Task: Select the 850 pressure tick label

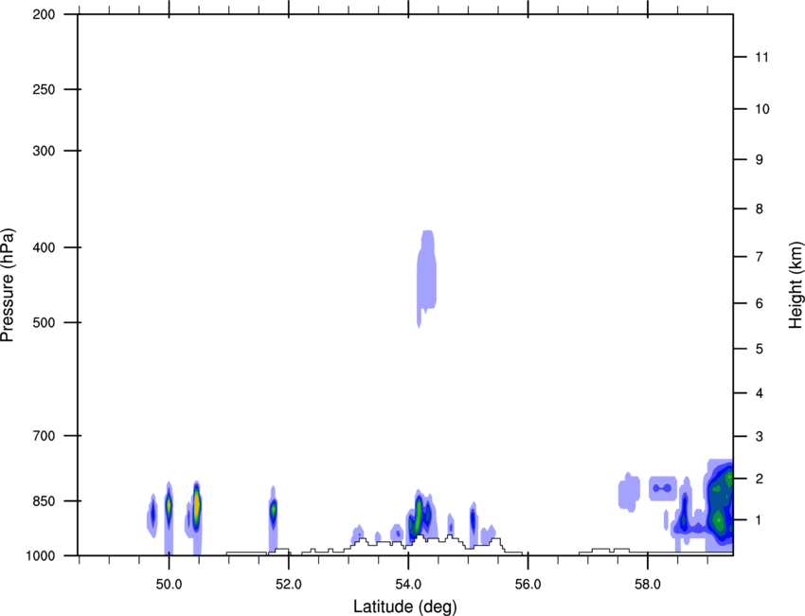Action: coord(44,501)
